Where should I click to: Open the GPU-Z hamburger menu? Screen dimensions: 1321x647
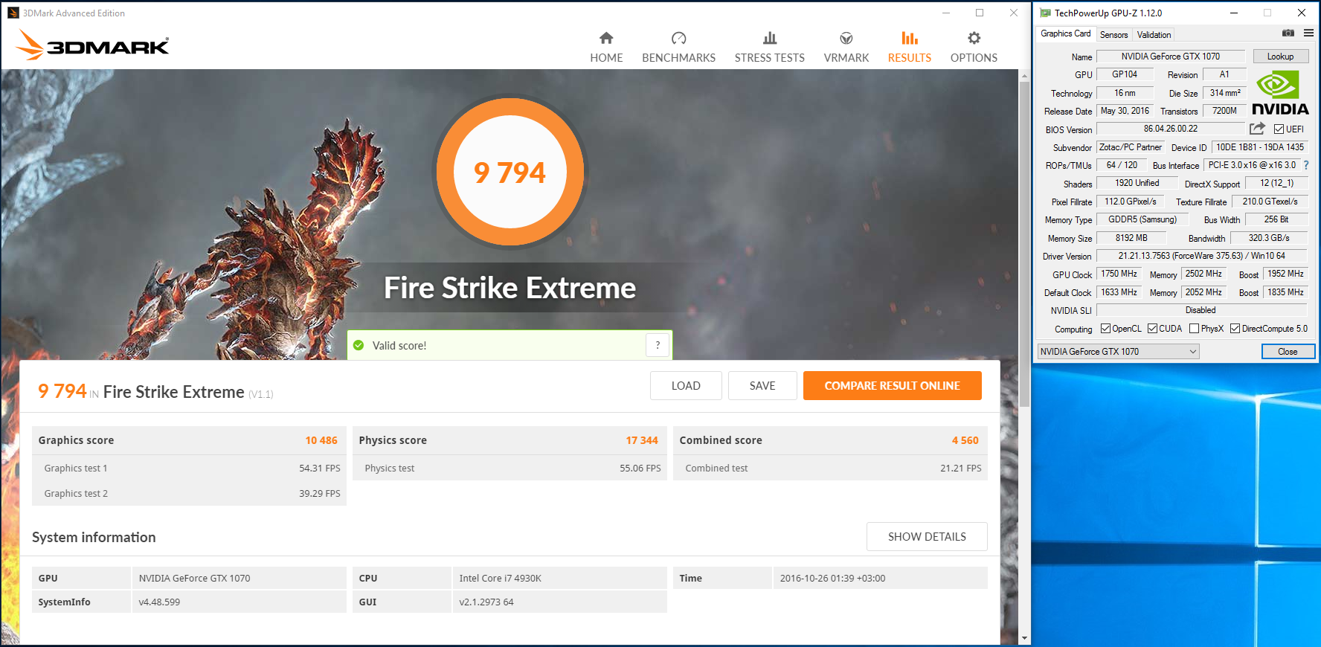click(1308, 33)
